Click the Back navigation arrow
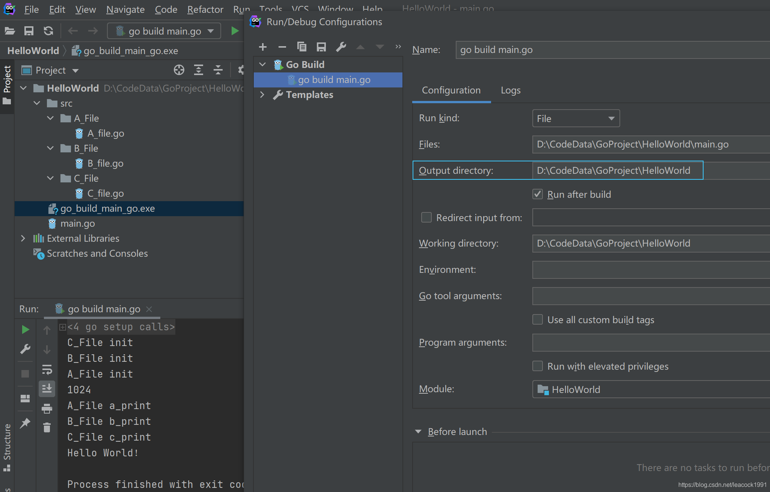This screenshot has width=770, height=492. 73,31
